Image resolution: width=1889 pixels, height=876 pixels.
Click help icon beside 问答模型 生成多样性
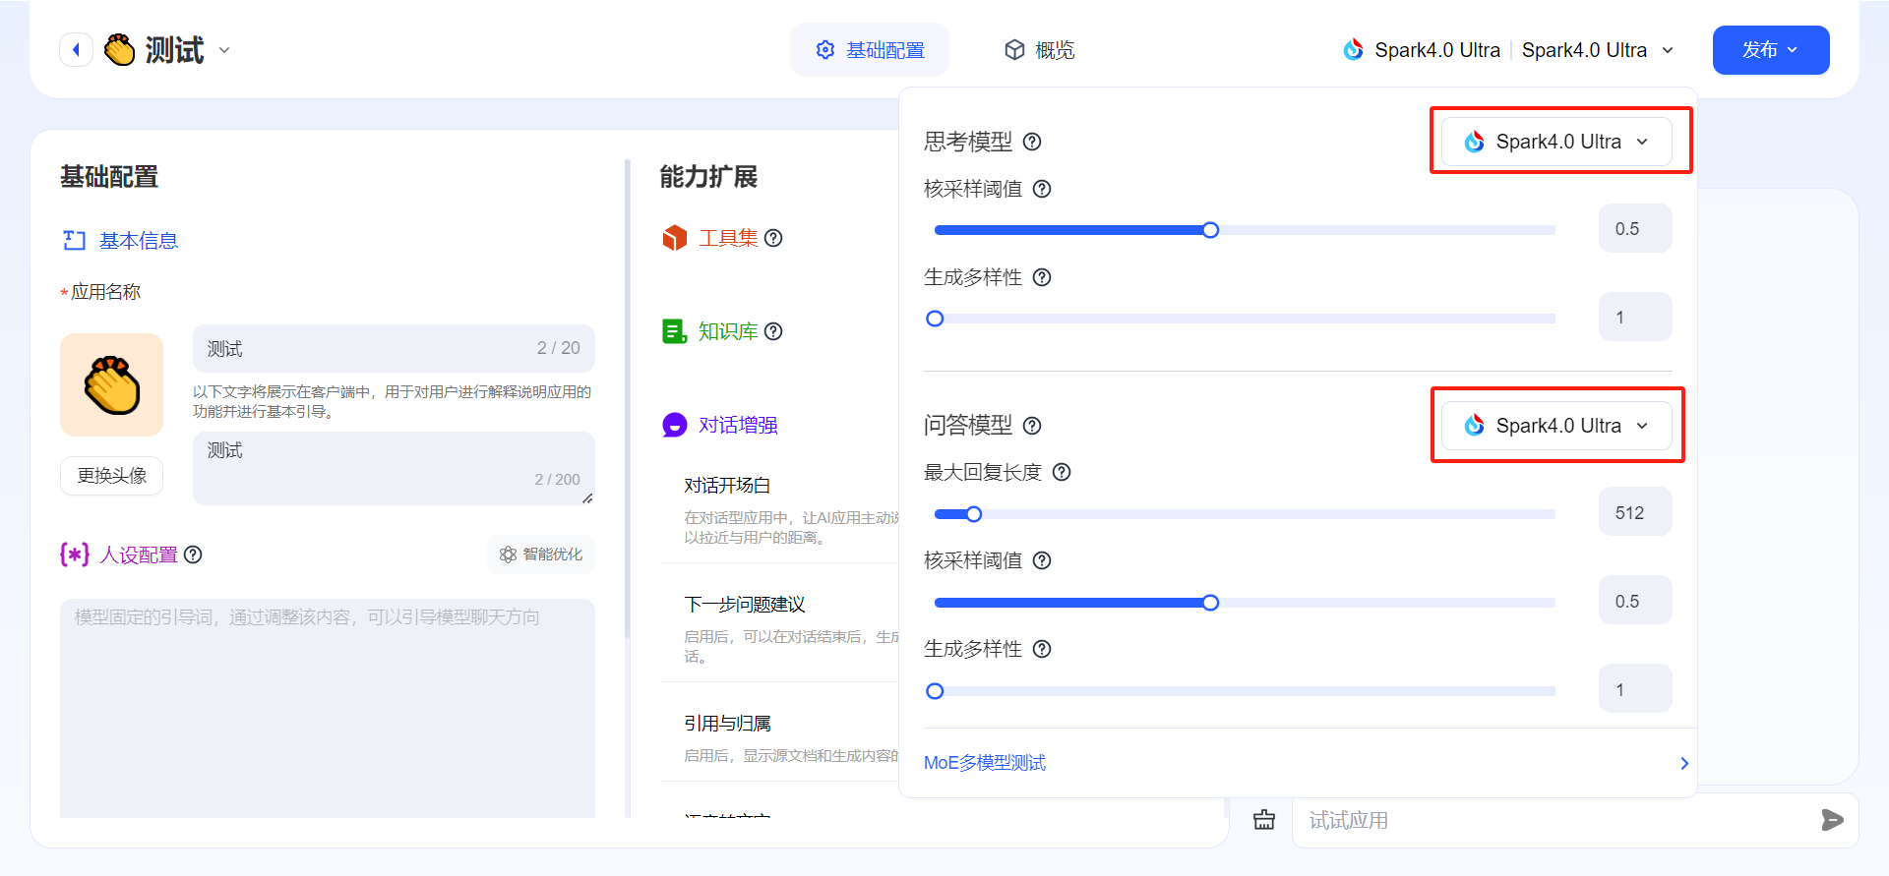(1042, 649)
